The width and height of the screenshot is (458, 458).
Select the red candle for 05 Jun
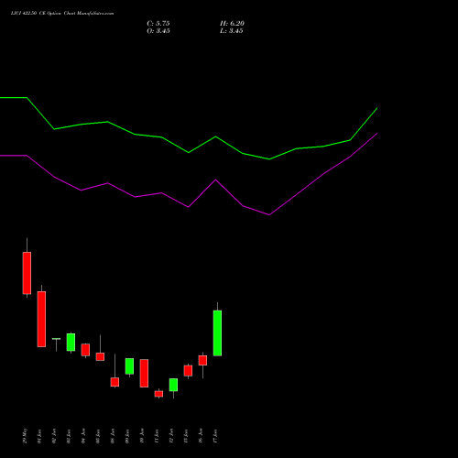[100, 356]
